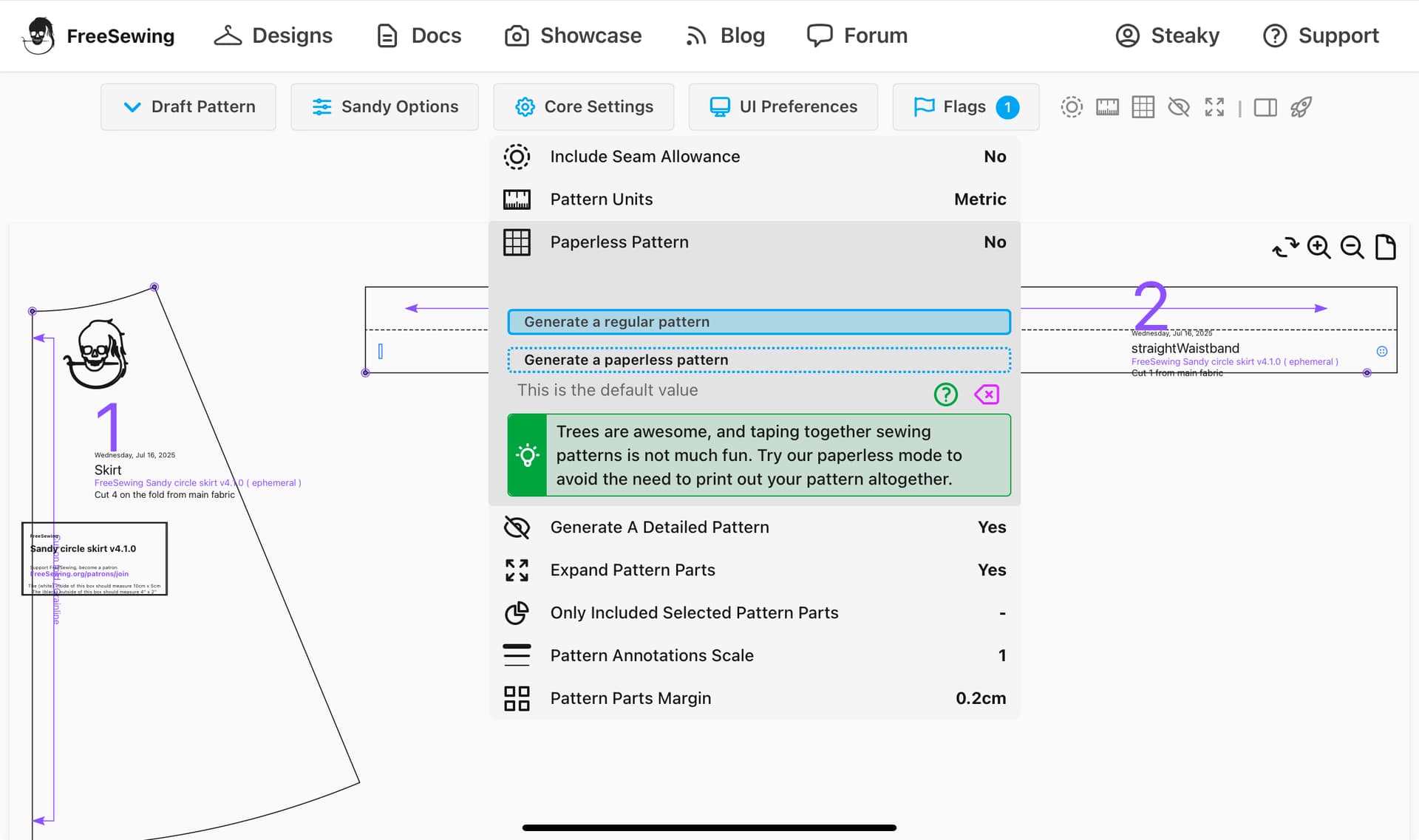Rotate the pattern using rotate icon
Screen dimensions: 1419x840
[1285, 247]
